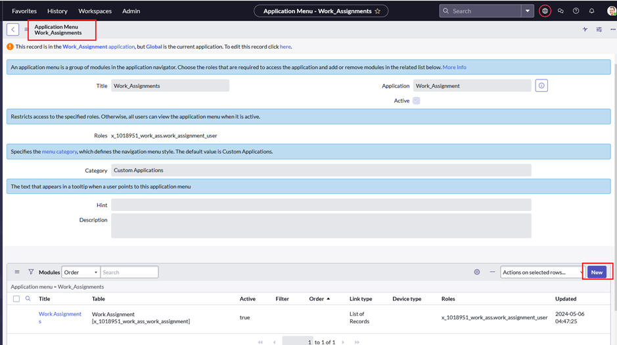
Task: Open the Modules list filter funnel
Action: pyautogui.click(x=31, y=272)
